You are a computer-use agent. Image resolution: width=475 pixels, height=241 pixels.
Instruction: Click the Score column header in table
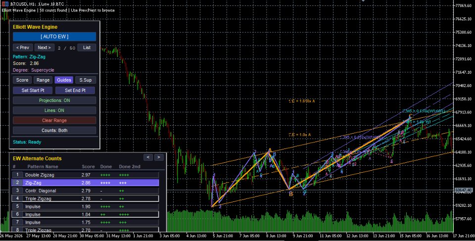pos(88,166)
